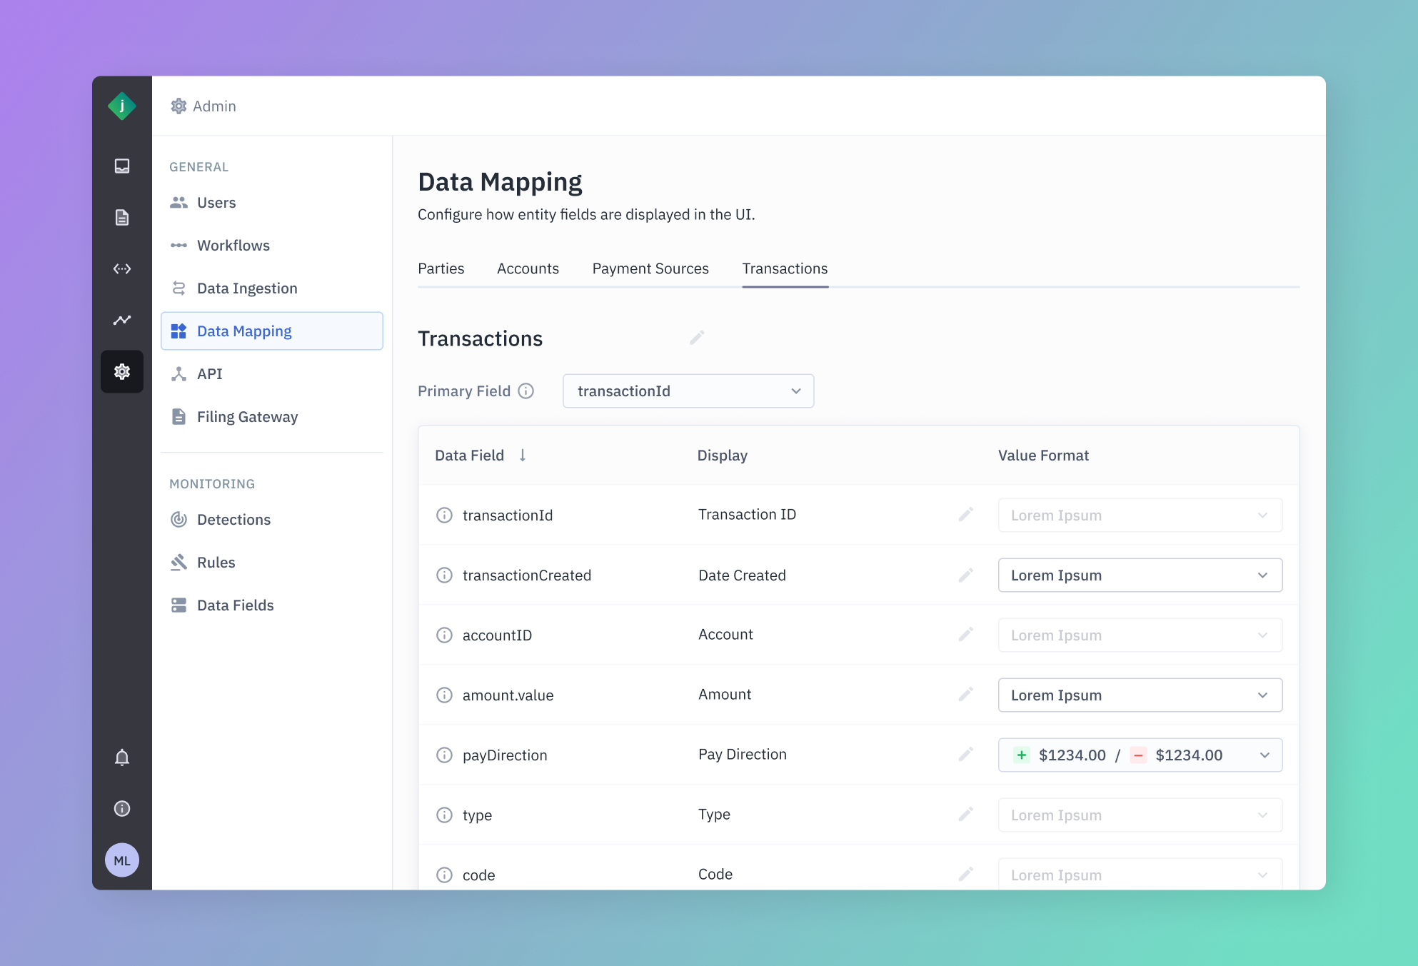Sort by the Data Field column arrow
This screenshot has height=966, width=1418.
(523, 456)
